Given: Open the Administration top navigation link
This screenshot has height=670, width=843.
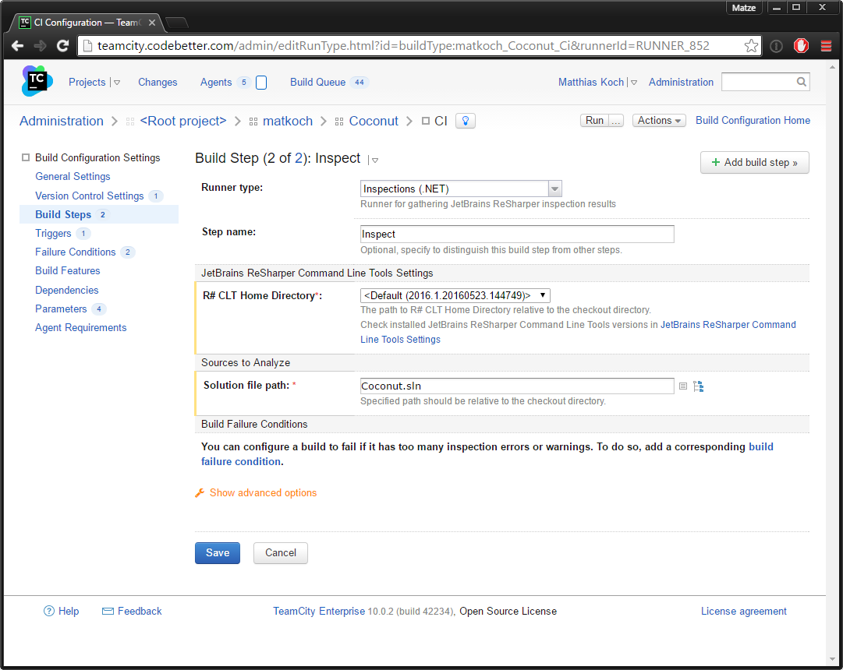Looking at the screenshot, I should pyautogui.click(x=681, y=83).
